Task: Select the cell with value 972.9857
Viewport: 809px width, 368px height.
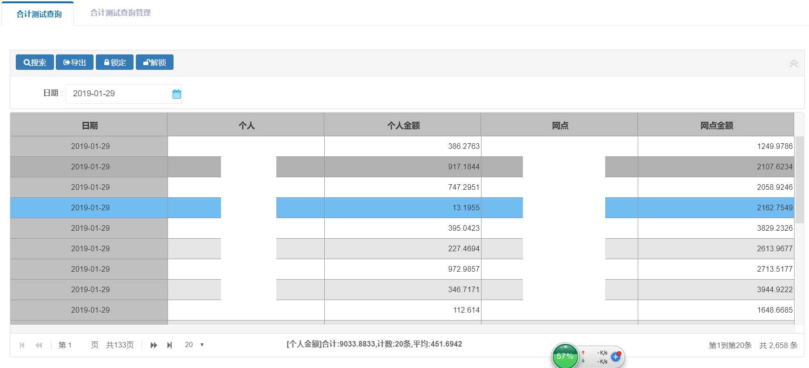Action: [x=403, y=269]
